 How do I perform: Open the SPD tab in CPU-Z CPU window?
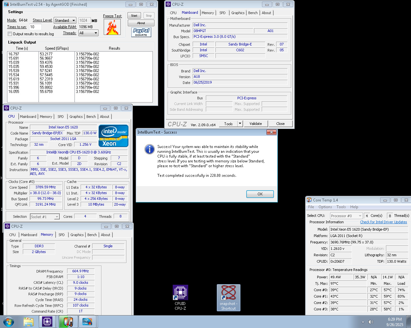coord(61,117)
